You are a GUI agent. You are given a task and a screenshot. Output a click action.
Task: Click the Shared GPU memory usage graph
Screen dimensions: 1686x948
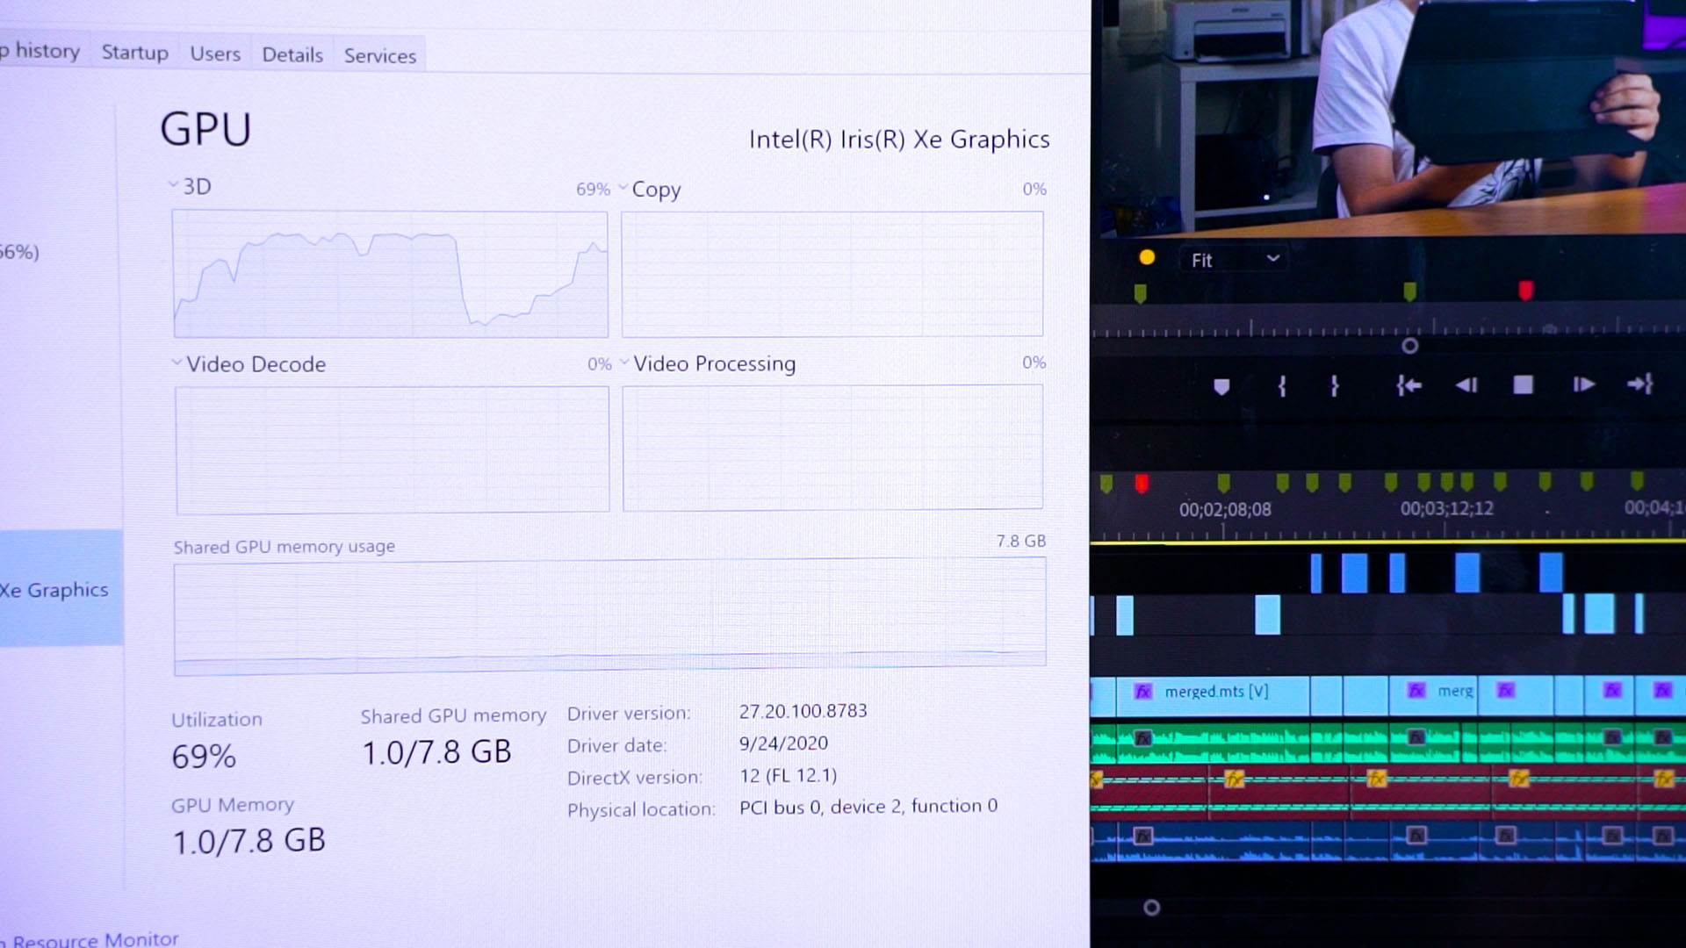[x=609, y=616]
